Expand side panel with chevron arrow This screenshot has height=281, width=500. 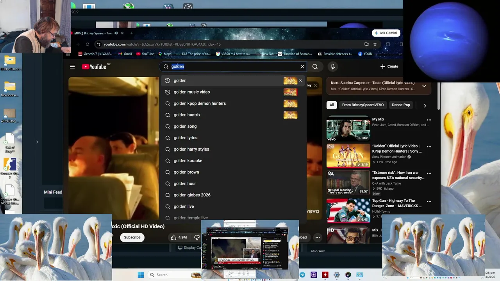pos(37,142)
